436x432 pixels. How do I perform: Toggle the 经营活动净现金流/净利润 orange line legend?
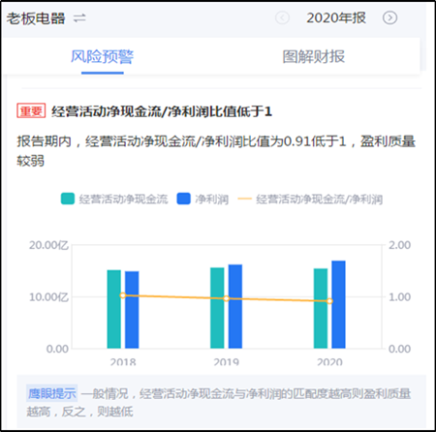pyautogui.click(x=310, y=200)
